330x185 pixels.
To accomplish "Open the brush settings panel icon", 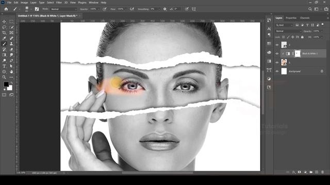I will click(37, 9).
